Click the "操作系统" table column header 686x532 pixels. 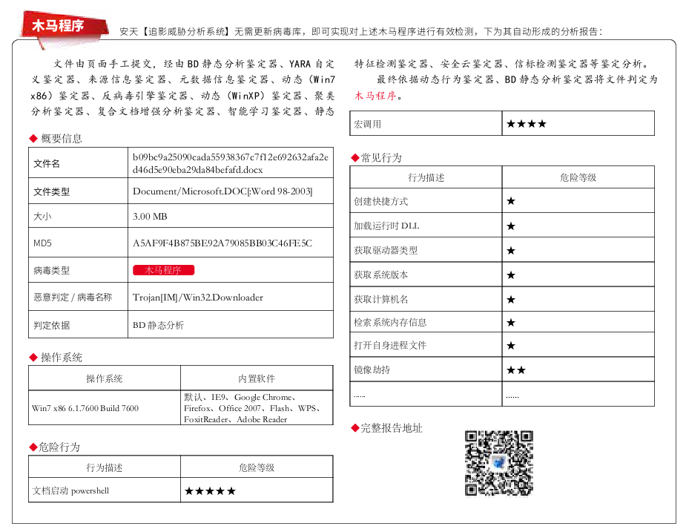(104, 378)
